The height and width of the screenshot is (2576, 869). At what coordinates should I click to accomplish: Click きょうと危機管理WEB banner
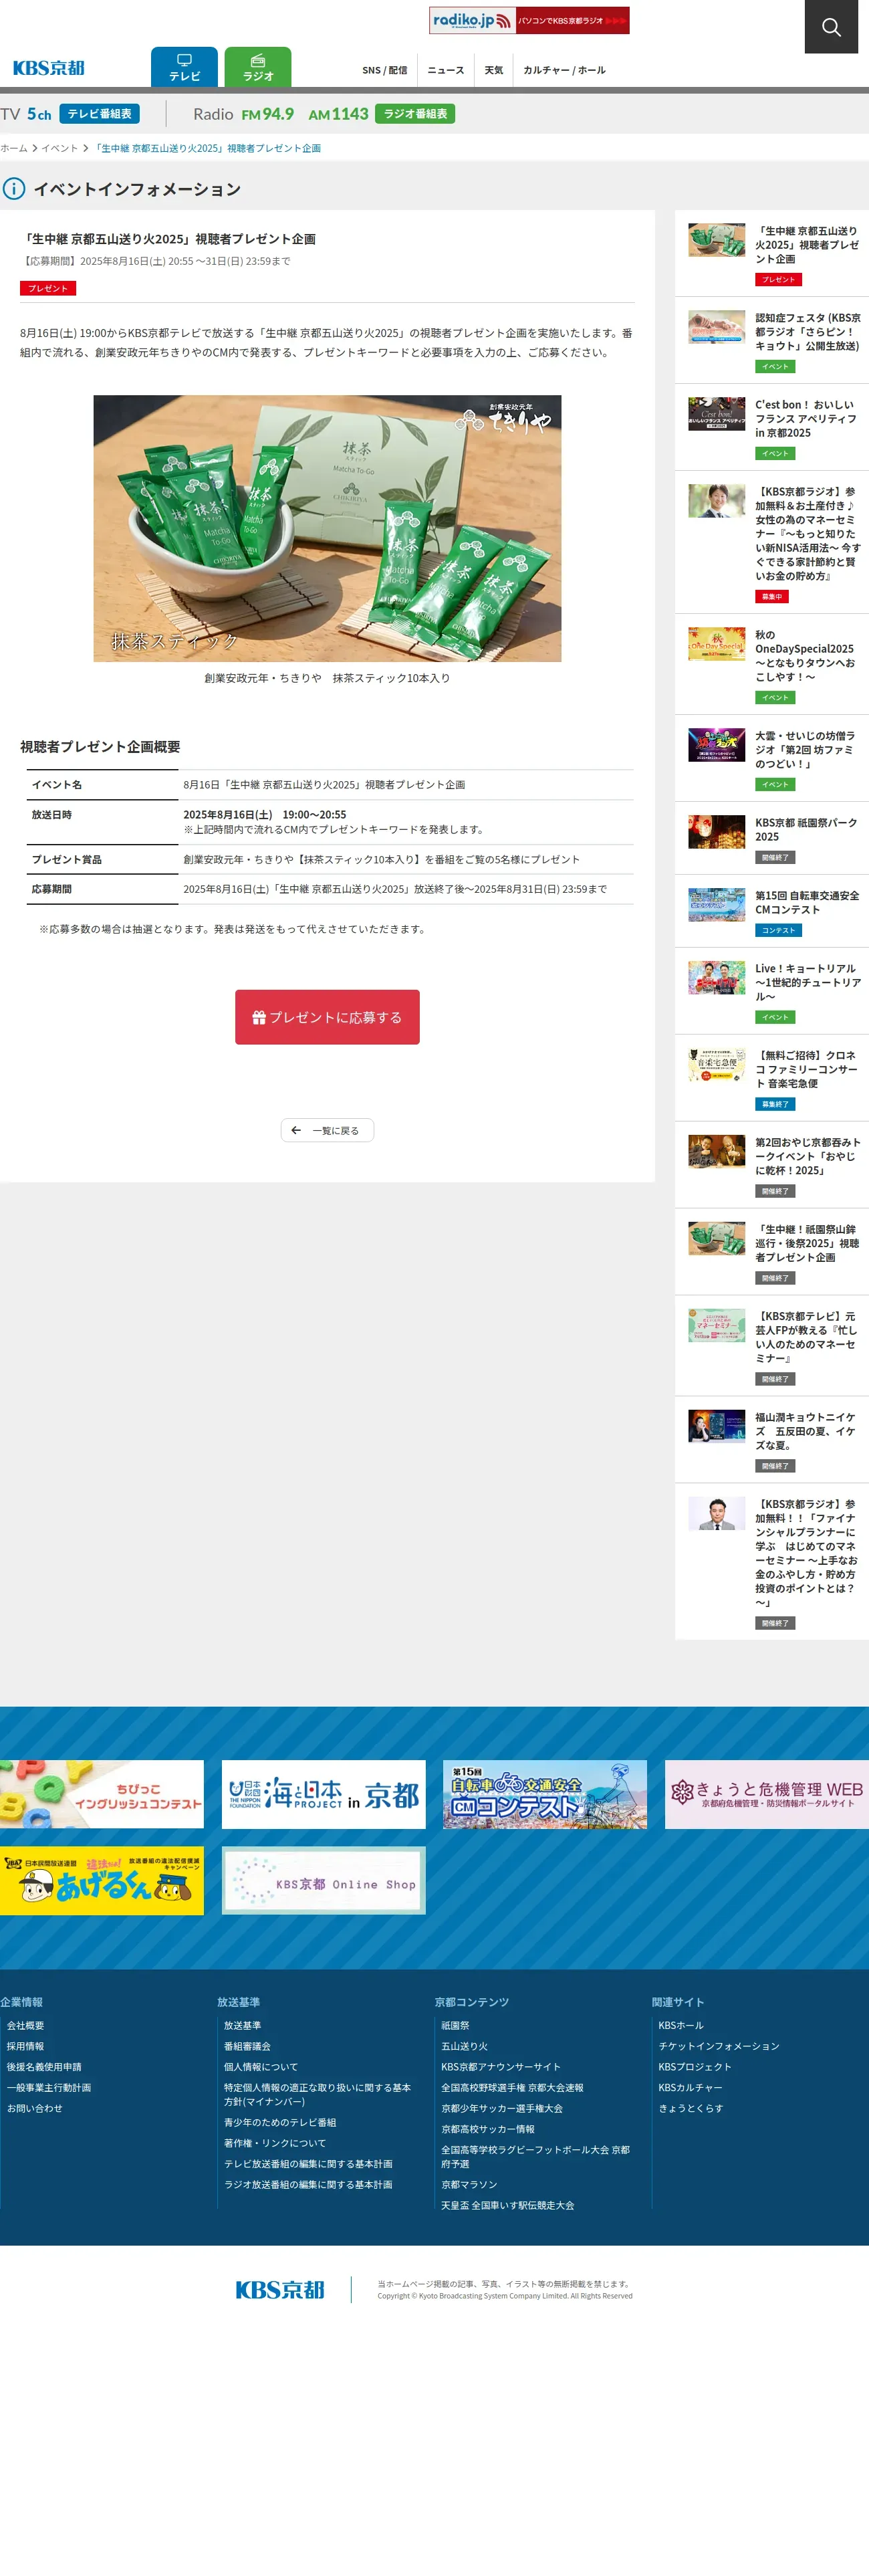point(767,1794)
